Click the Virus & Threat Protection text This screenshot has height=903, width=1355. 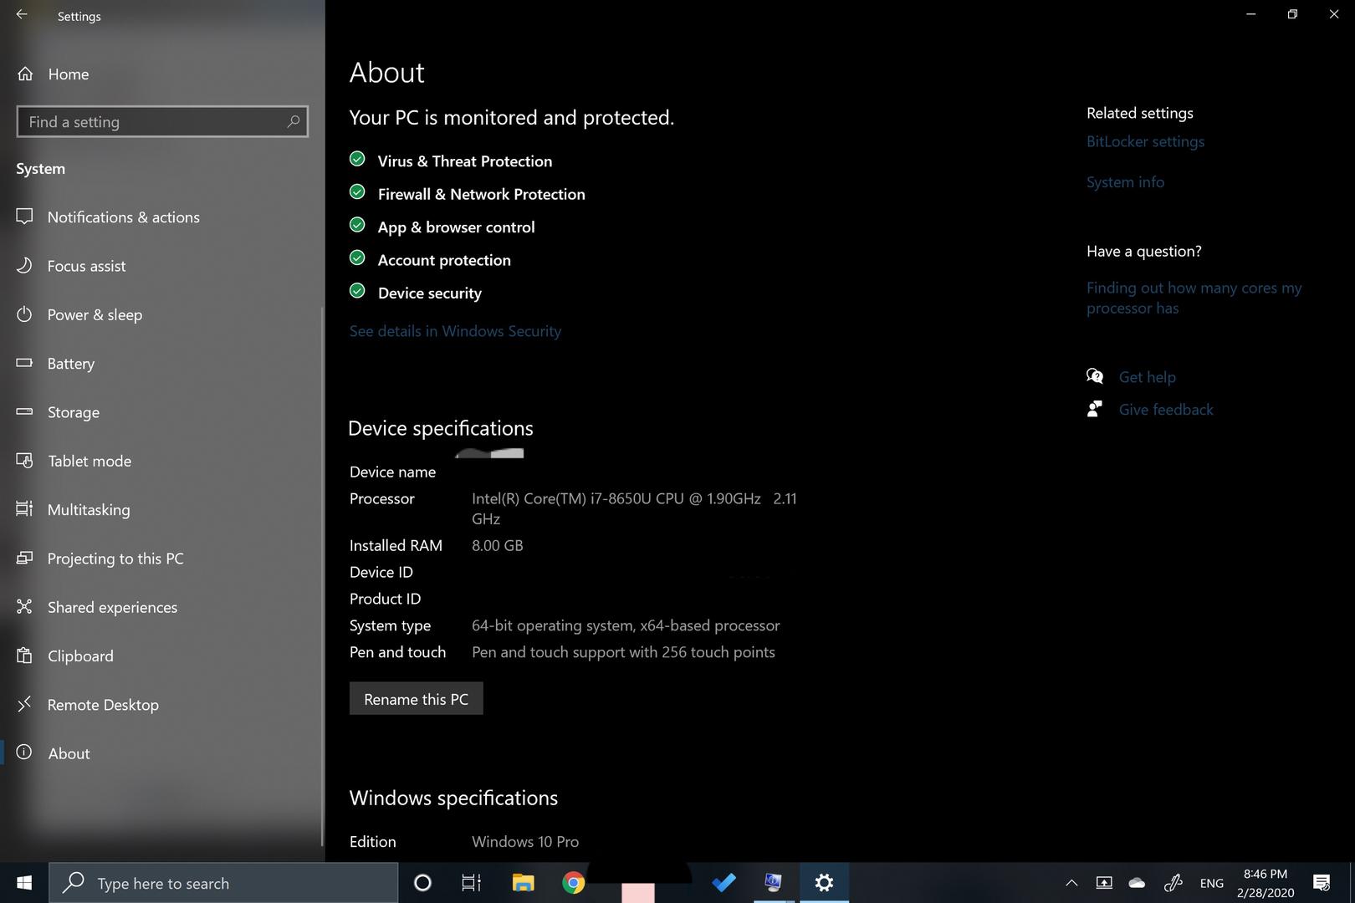[465, 161]
